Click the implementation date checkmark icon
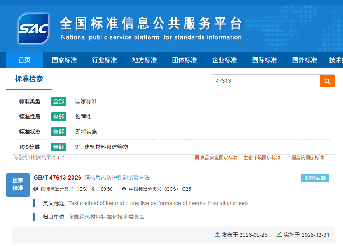 (x=279, y=235)
